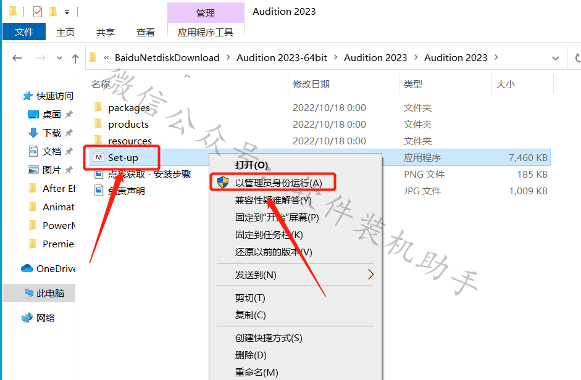Expand the address bar history dropdown
The width and height of the screenshot is (581, 380).
pyautogui.click(x=556, y=58)
